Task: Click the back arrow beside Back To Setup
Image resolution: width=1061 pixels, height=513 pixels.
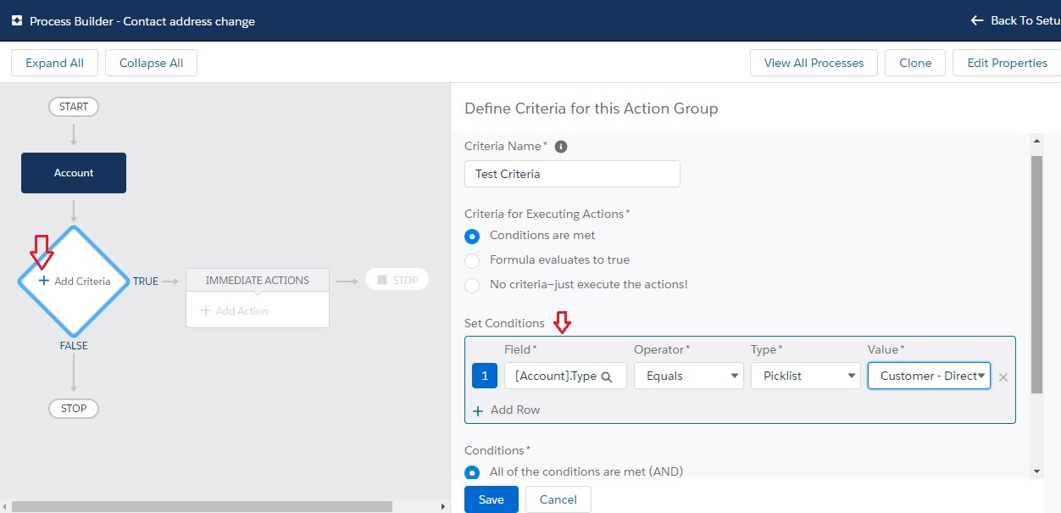Action: [976, 20]
